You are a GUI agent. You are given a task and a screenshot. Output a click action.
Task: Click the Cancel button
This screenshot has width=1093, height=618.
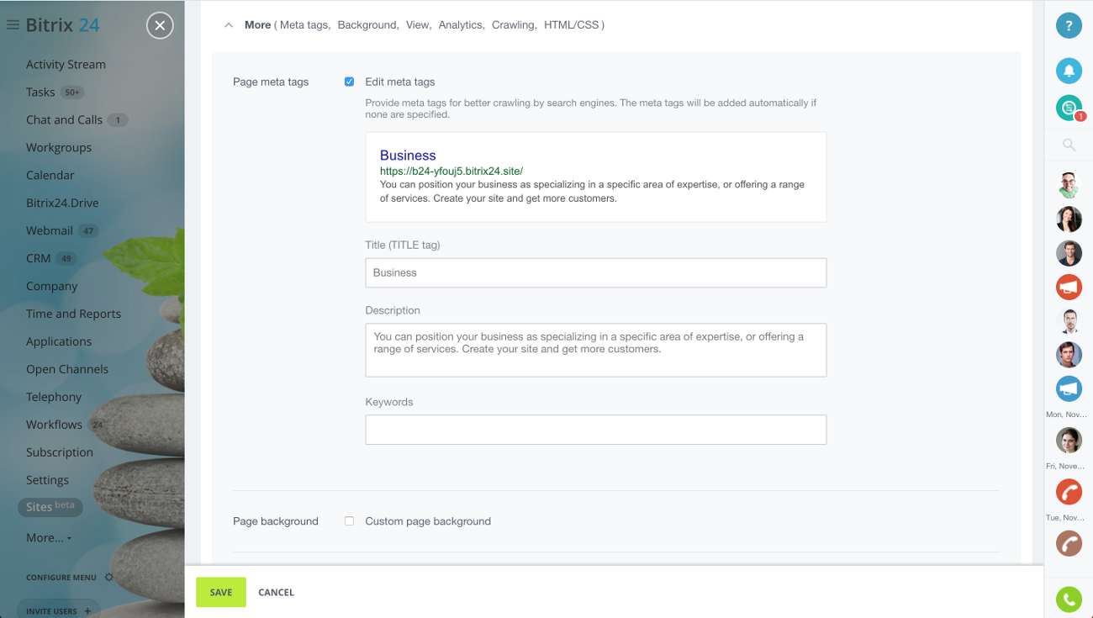click(x=276, y=592)
